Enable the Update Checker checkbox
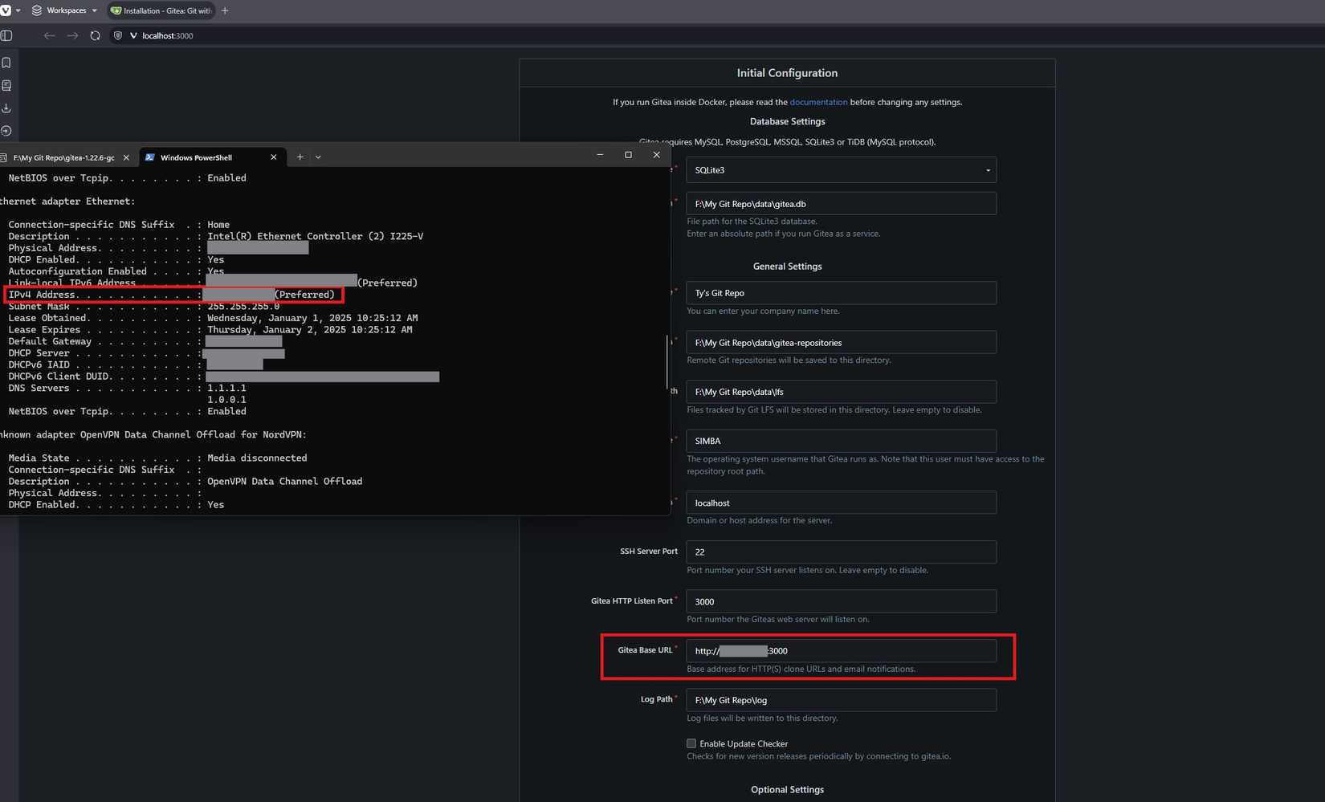This screenshot has width=1325, height=802. 691,743
